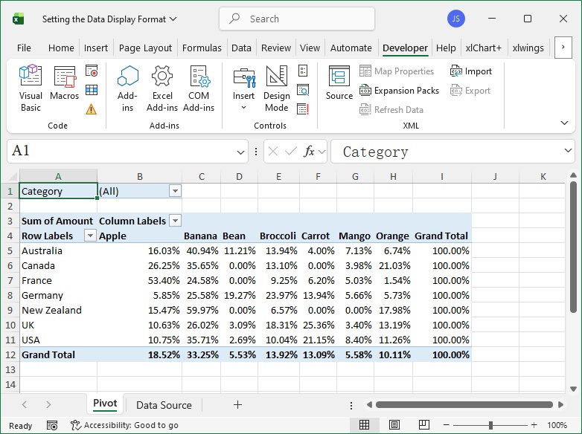
Task: Open the JS account avatar
Action: (455, 19)
